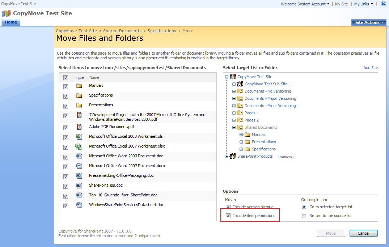Click the Add Site link

pos(371,68)
